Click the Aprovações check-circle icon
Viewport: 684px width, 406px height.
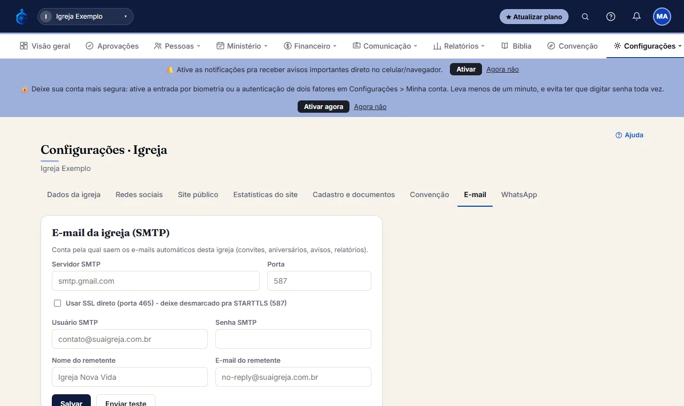click(x=89, y=46)
